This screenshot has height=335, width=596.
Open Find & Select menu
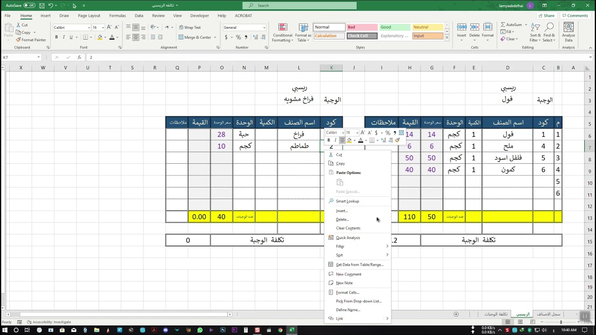pyautogui.click(x=549, y=33)
